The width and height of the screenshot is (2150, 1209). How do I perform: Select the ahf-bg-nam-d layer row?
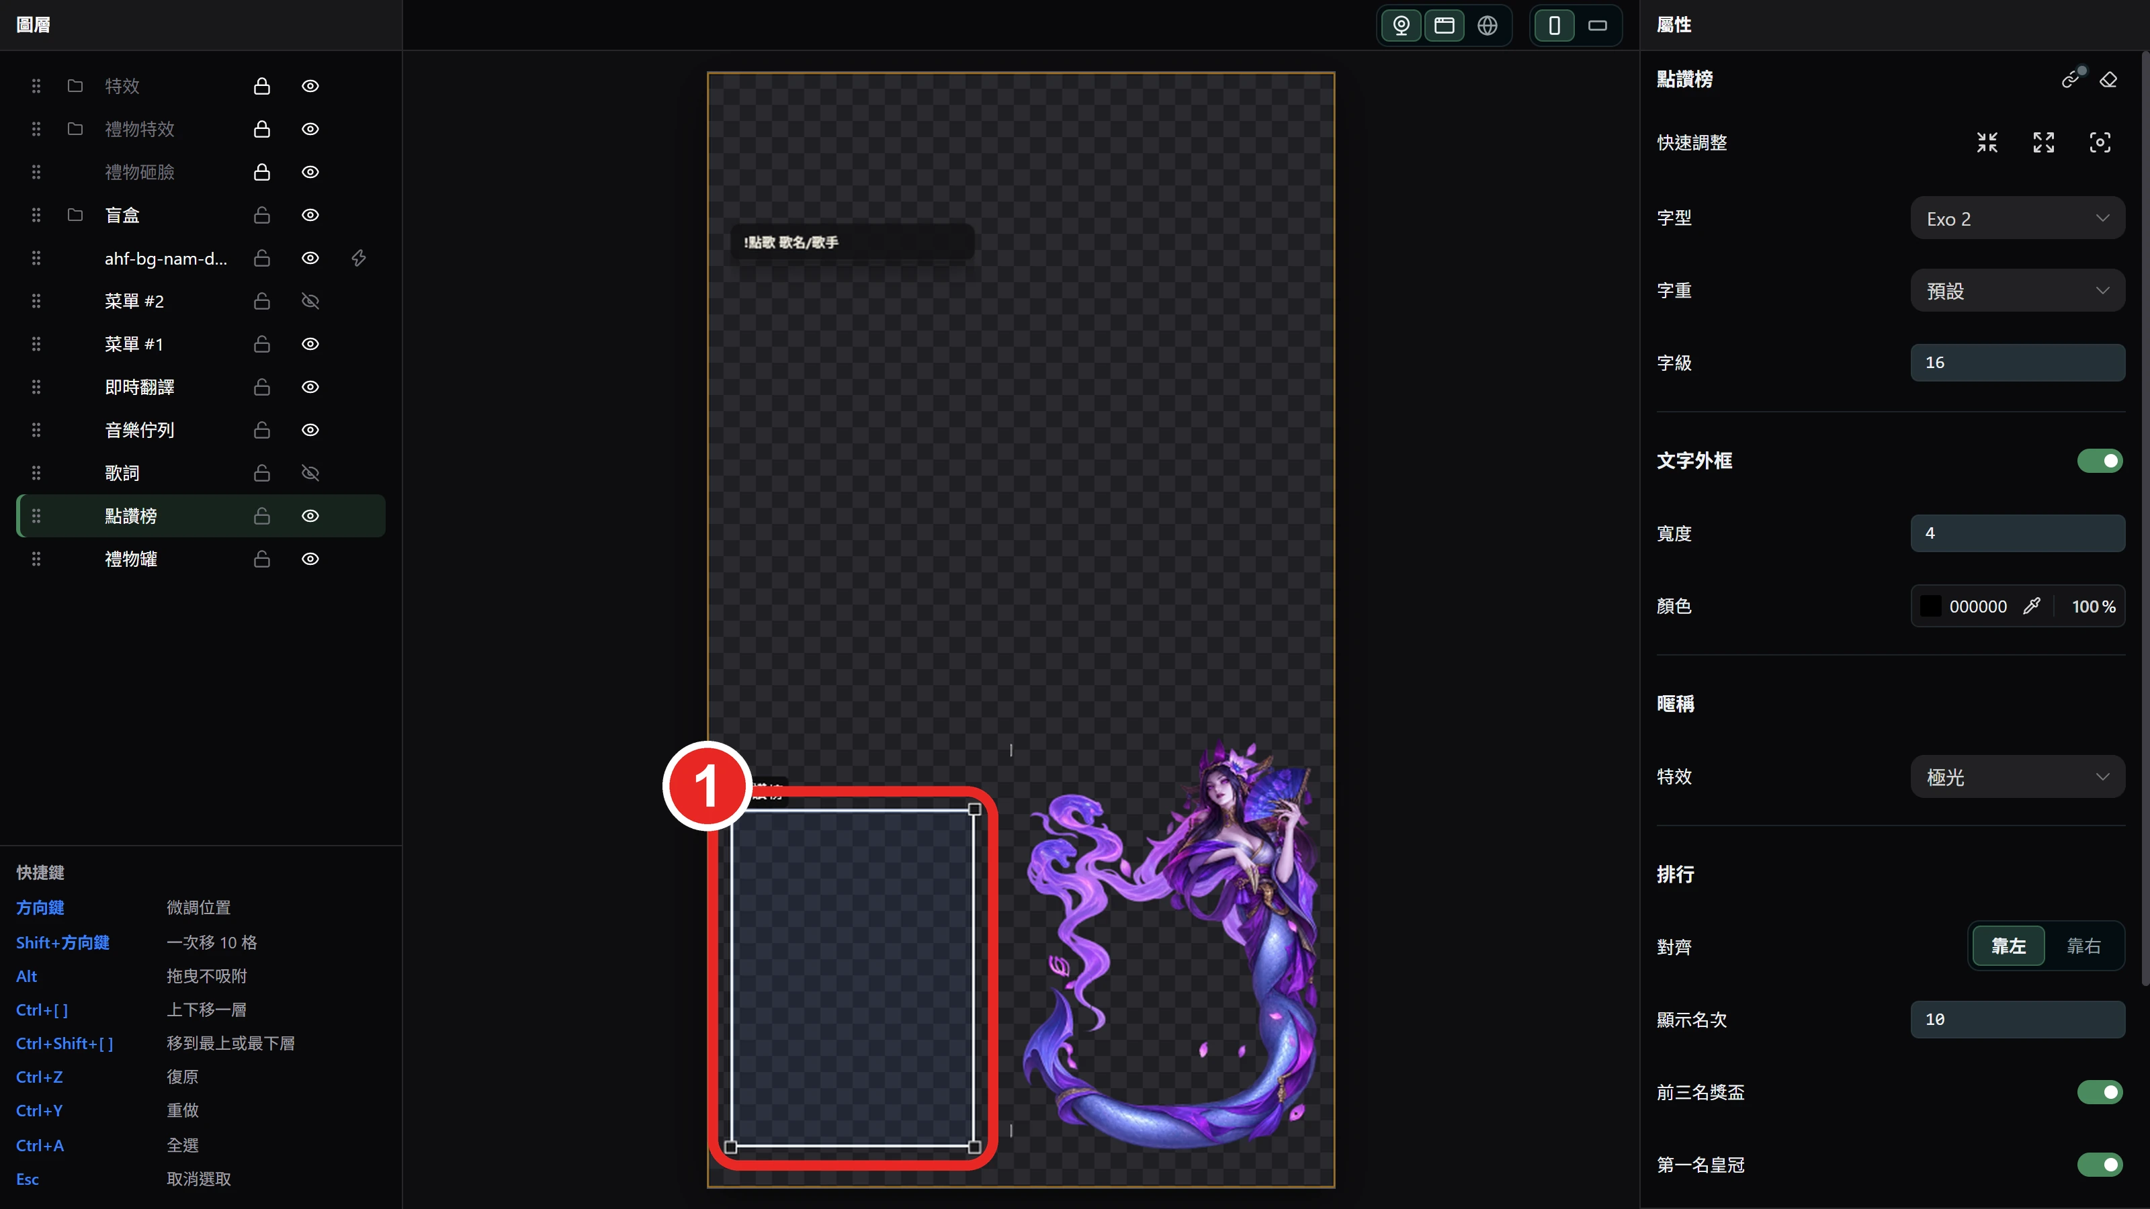(200, 258)
